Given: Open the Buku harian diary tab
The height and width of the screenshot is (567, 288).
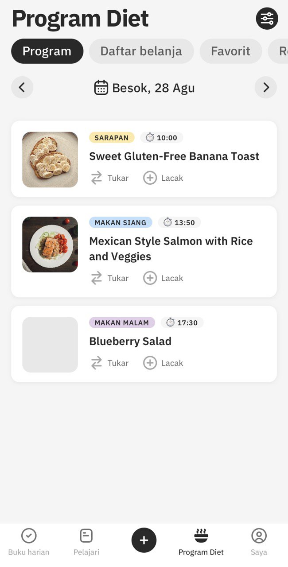Looking at the screenshot, I should point(29,542).
